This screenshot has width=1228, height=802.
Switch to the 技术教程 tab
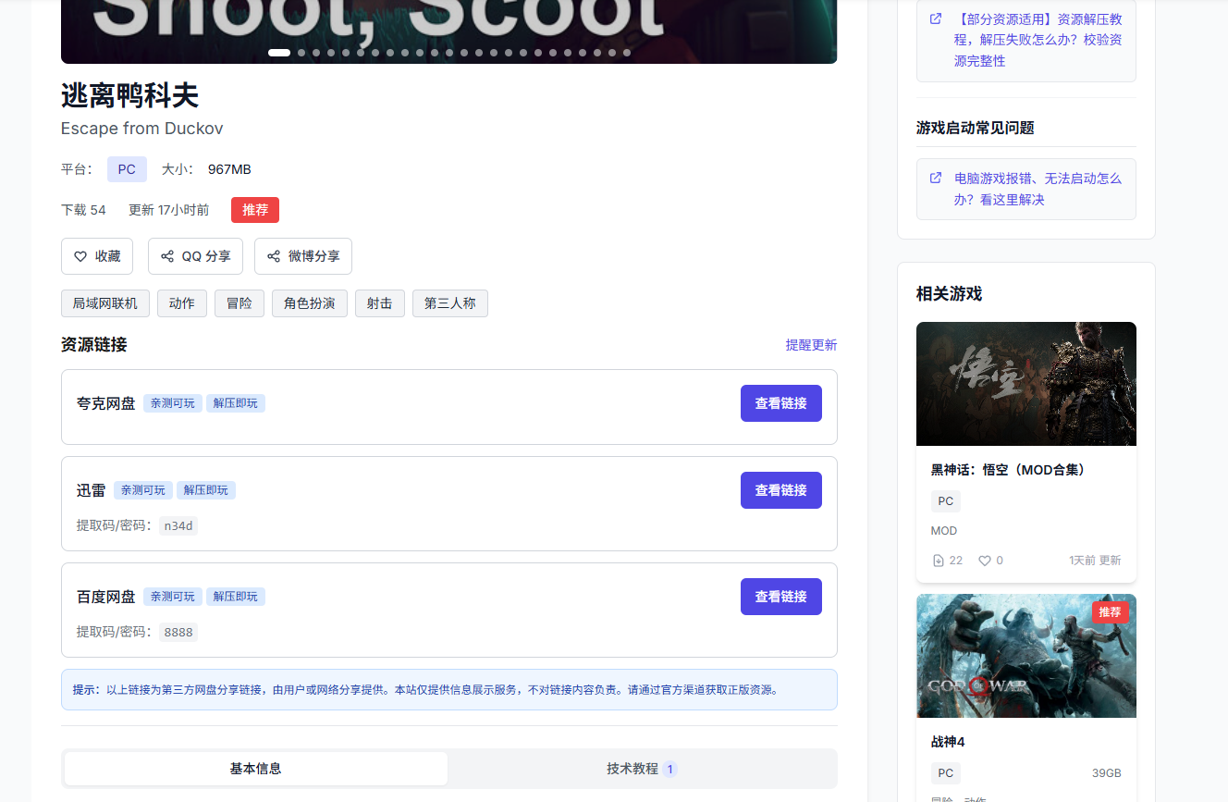(x=641, y=769)
